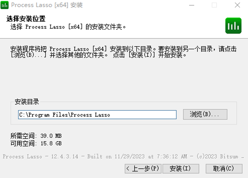Image resolution: width=248 pixels, height=178 pixels.
Task: Minimize the installer window
Action: coord(191,5)
